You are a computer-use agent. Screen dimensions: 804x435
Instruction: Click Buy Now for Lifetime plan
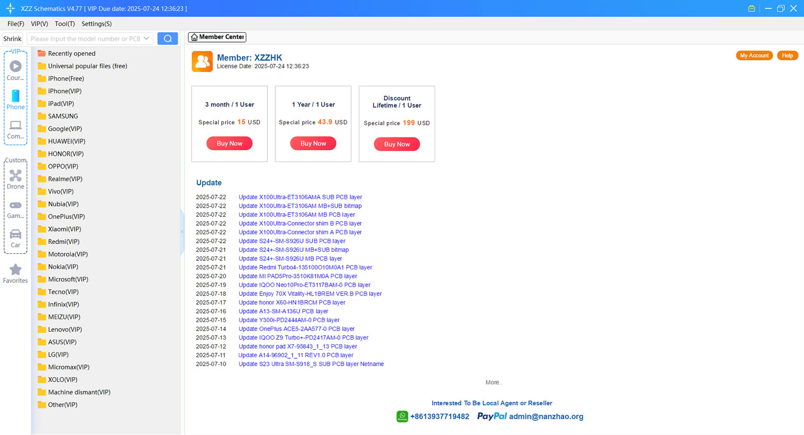(x=397, y=144)
